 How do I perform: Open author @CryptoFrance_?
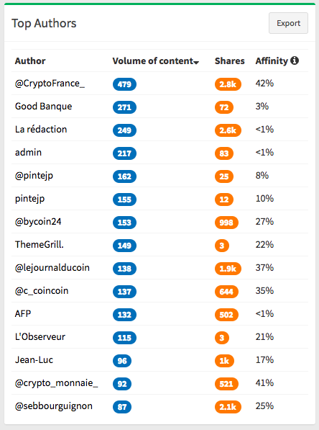point(50,84)
